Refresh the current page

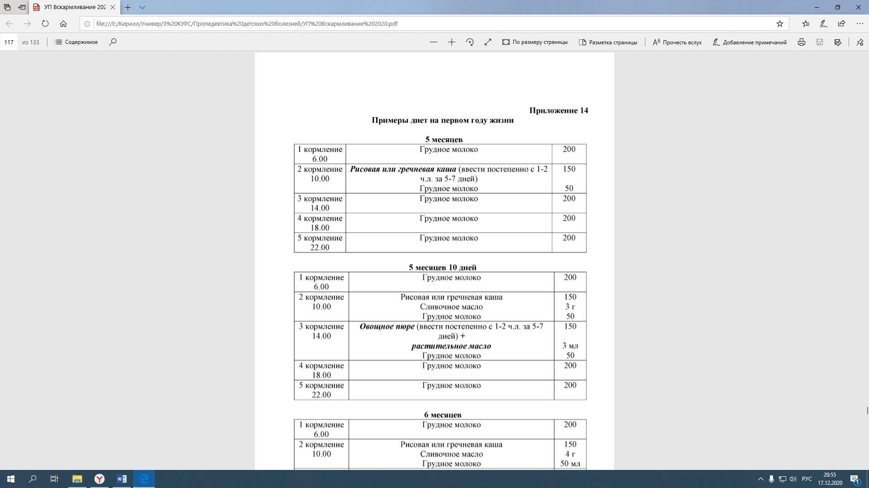tap(45, 23)
